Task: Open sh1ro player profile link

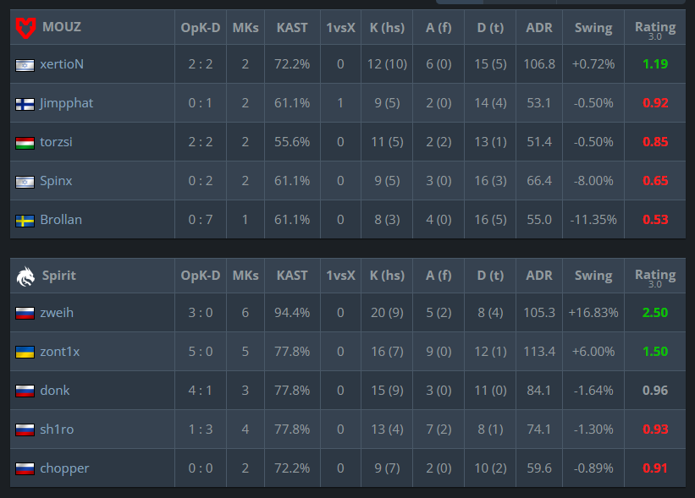Action: (x=57, y=430)
